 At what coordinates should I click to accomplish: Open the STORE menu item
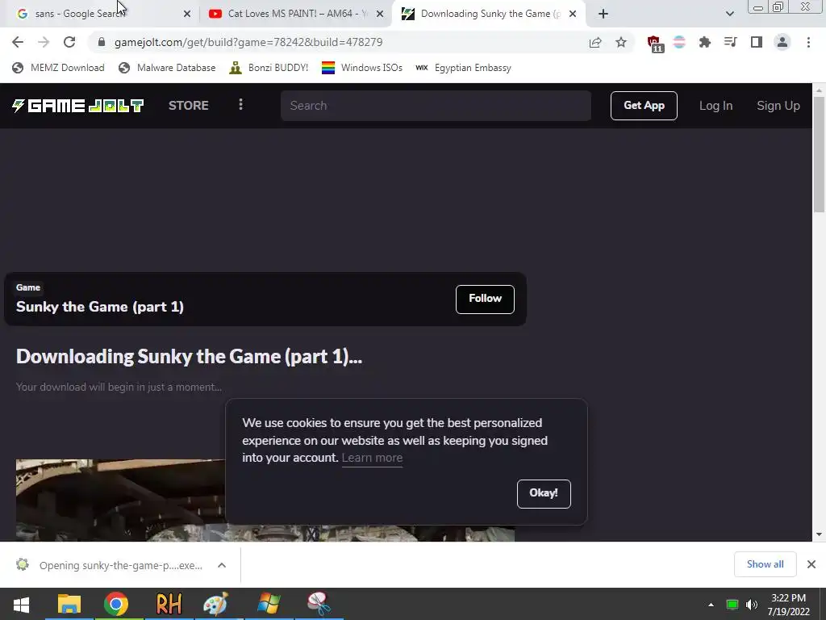coord(189,106)
